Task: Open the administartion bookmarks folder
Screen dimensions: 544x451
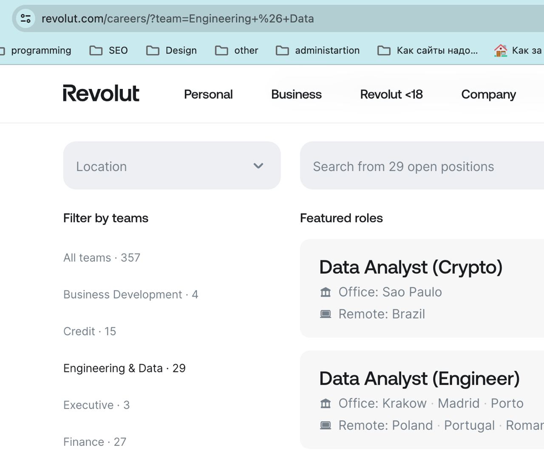Action: tap(317, 50)
